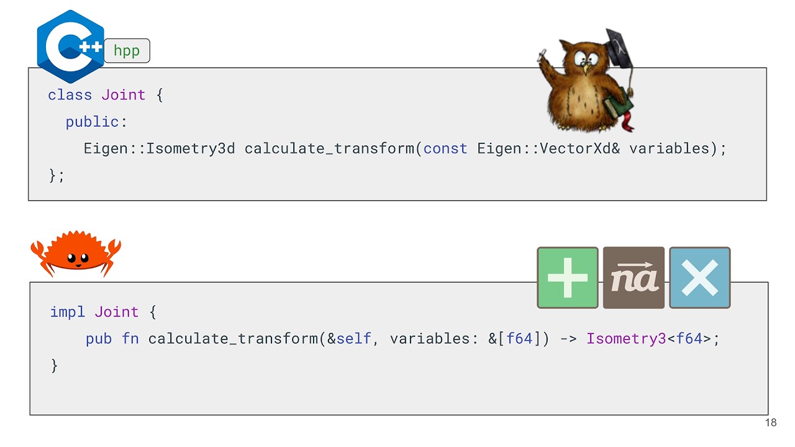Image resolution: width=795 pixels, height=447 pixels.
Task: Click 'class' keyword in C++ code
Action: tap(70, 95)
